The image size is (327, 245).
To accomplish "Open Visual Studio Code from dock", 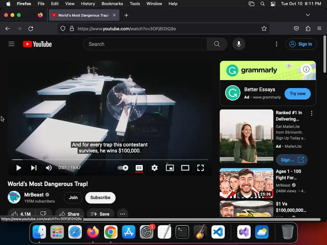I will point(218,232).
